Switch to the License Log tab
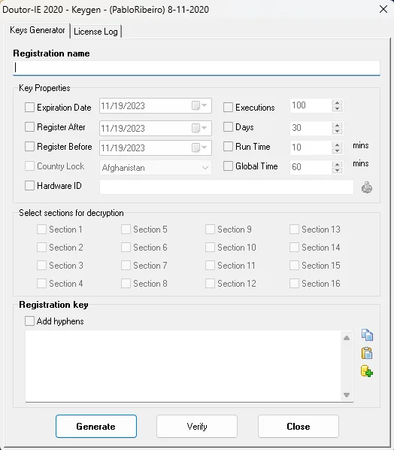Viewport: 394px width, 450px height. (95, 32)
